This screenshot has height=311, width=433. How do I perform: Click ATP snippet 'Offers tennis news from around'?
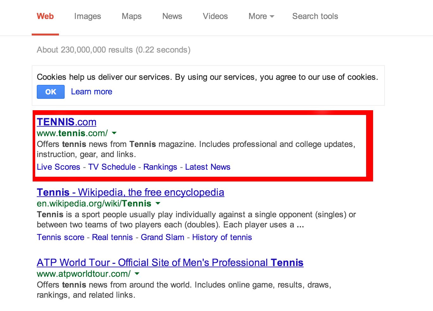(x=184, y=290)
